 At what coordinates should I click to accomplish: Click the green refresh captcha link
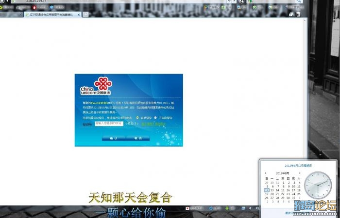tap(153, 124)
